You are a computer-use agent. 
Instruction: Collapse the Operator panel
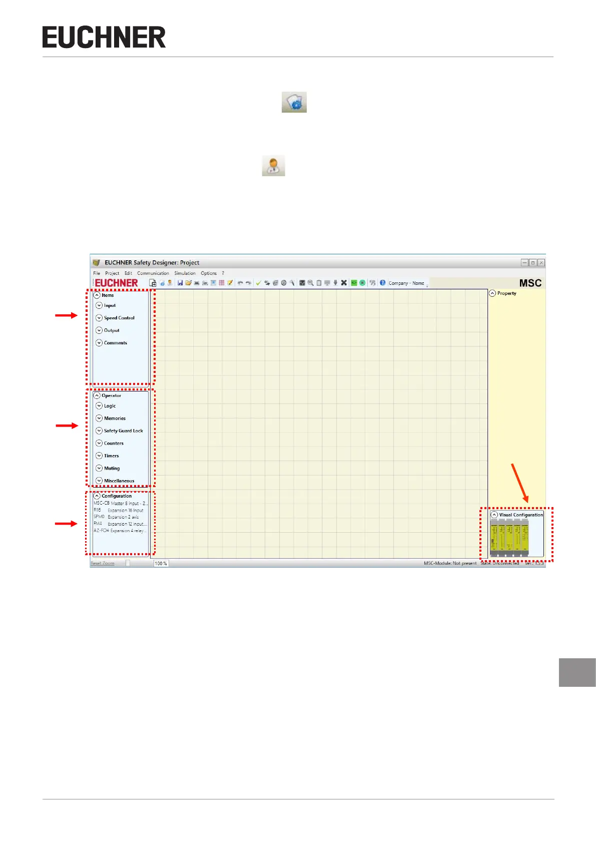[x=97, y=395]
